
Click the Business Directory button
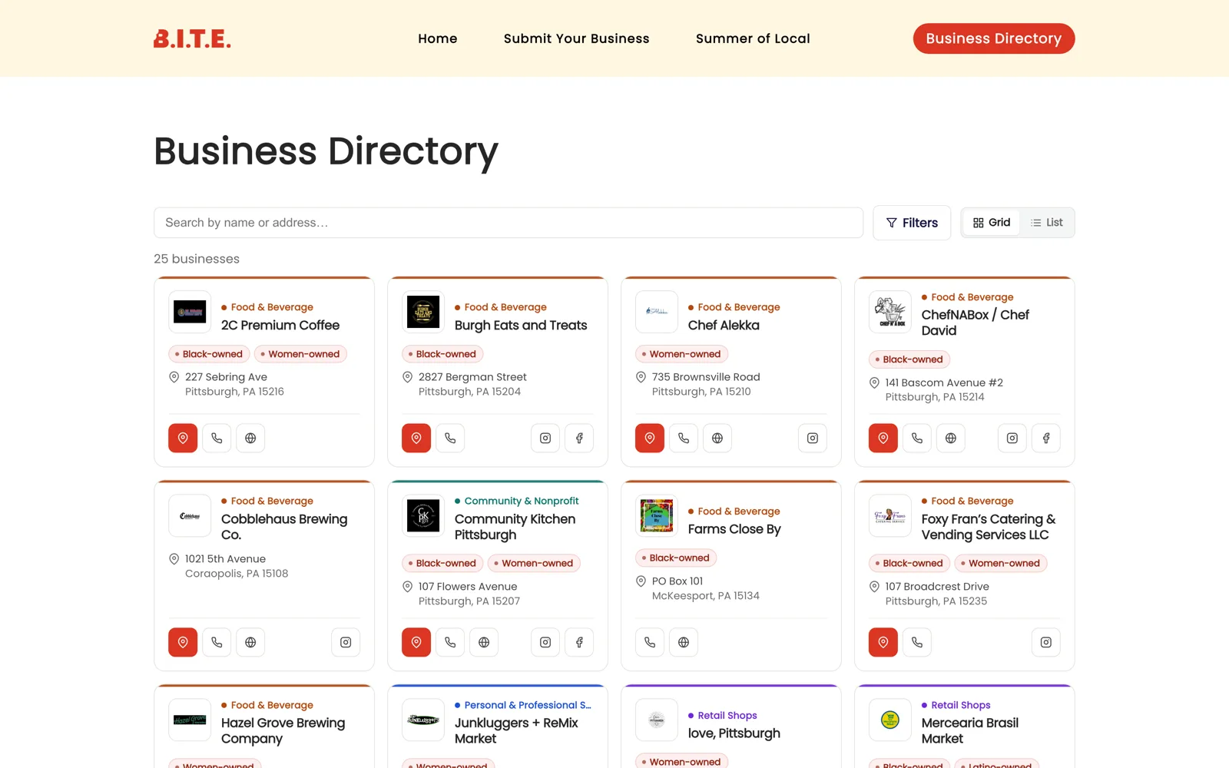click(994, 38)
